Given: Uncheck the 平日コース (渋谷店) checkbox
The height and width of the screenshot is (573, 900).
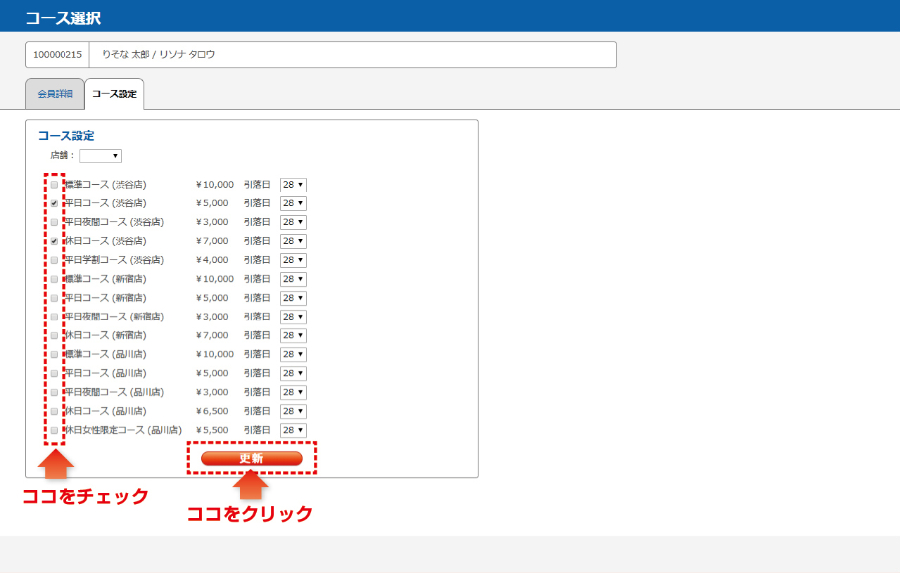Looking at the screenshot, I should [54, 203].
